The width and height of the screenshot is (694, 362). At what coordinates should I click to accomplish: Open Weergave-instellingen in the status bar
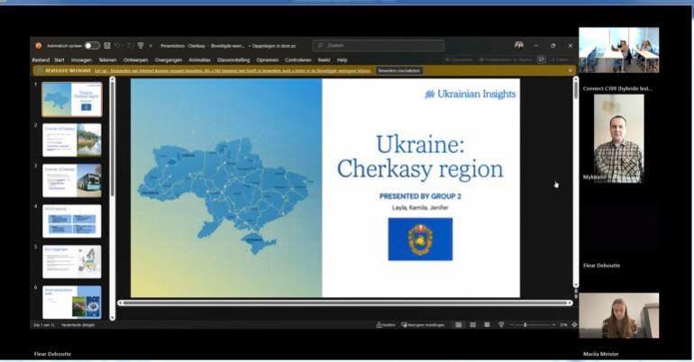[x=424, y=324]
